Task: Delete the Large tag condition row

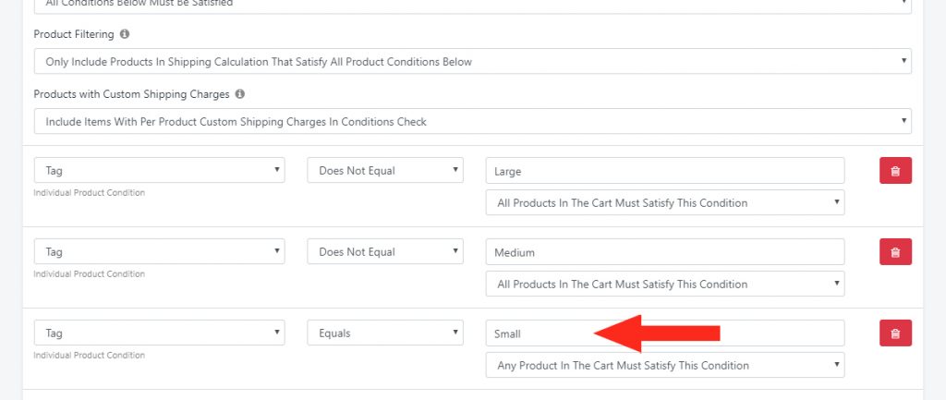Action: [895, 171]
